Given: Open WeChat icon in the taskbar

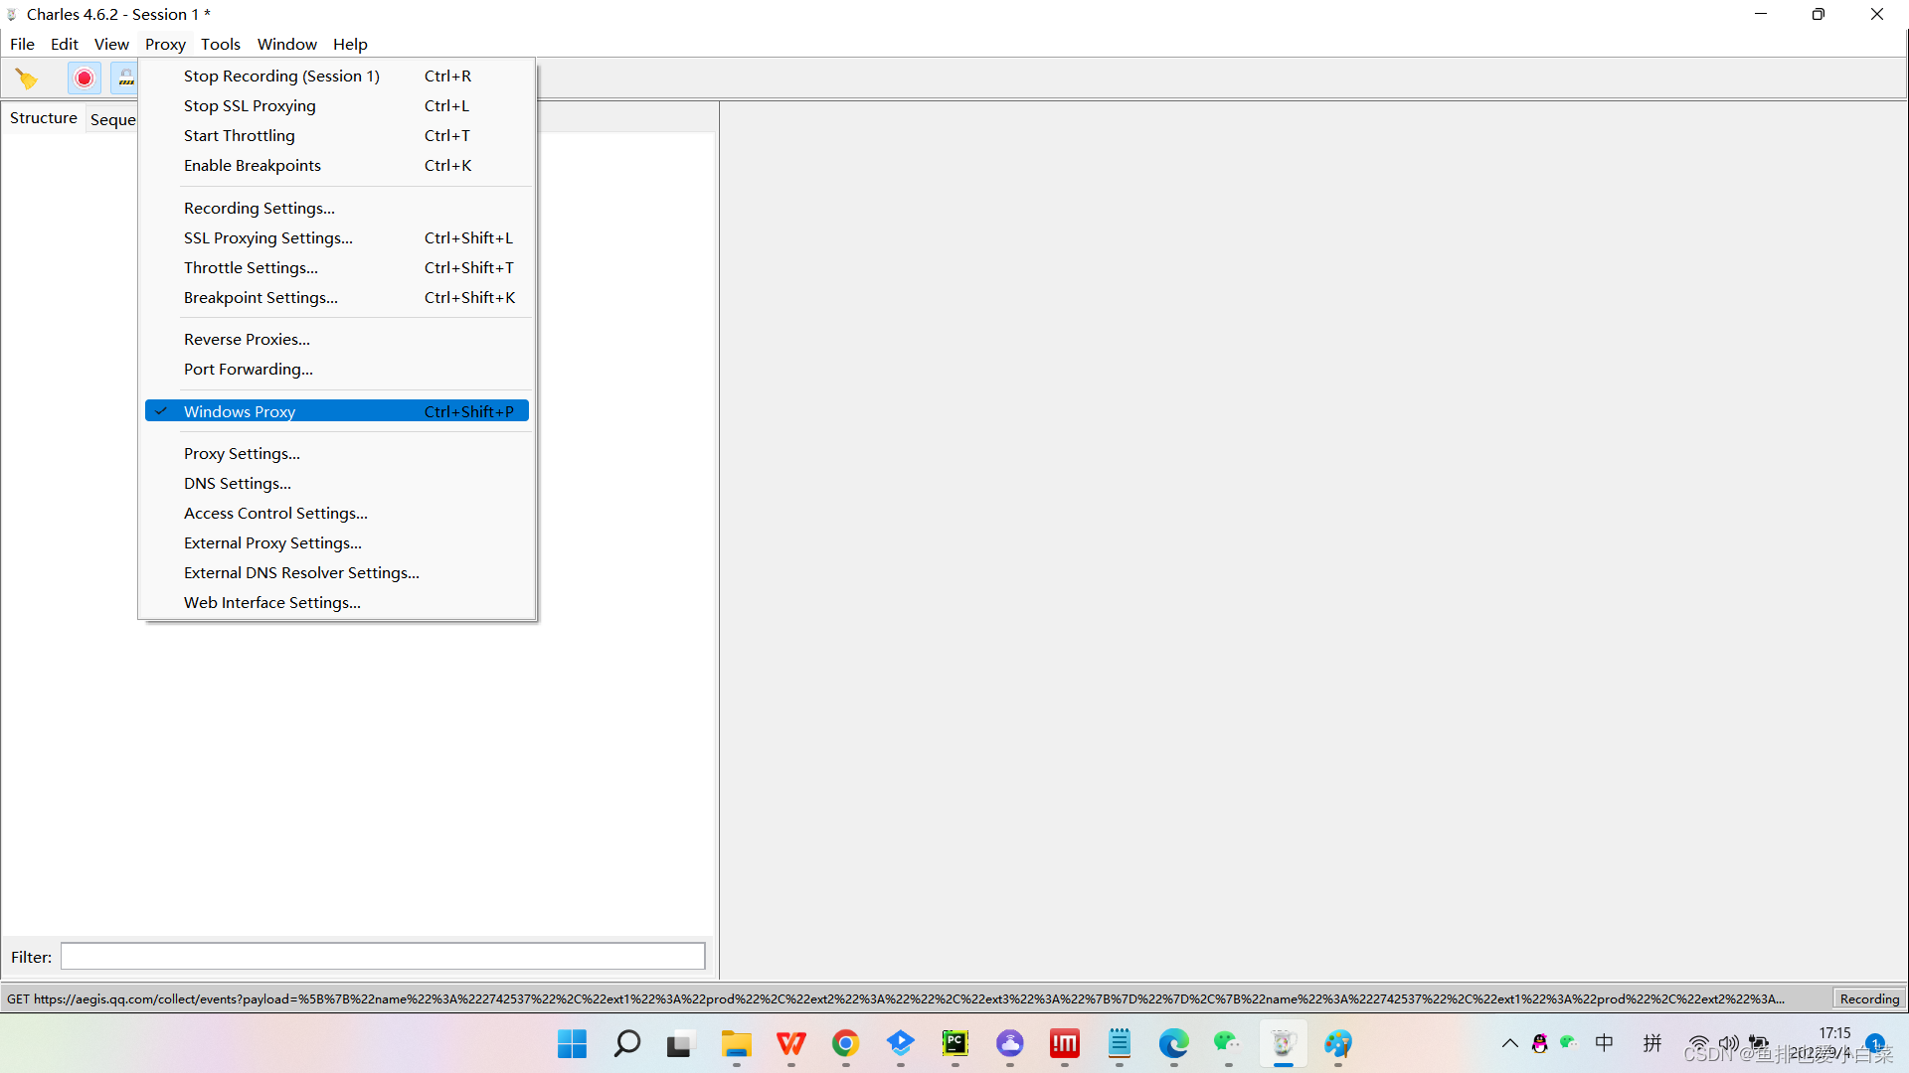Looking at the screenshot, I should pyautogui.click(x=1227, y=1043).
